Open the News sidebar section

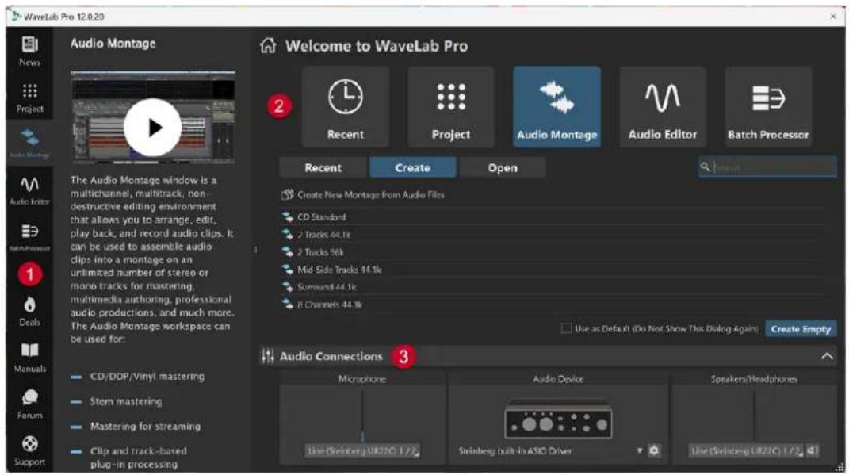click(30, 51)
